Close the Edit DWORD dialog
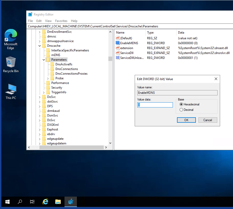The height and width of the screenshot is (209, 233). 216,79
